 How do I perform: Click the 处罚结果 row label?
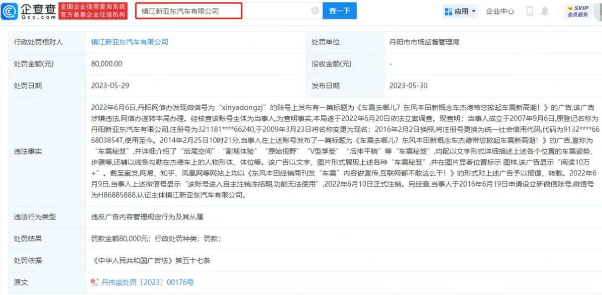tap(28, 239)
